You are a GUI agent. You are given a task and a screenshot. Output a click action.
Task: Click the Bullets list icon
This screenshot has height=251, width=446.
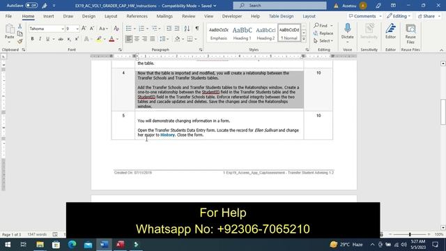click(128, 29)
